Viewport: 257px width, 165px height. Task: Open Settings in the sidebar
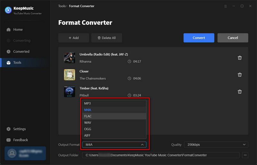[19, 129]
